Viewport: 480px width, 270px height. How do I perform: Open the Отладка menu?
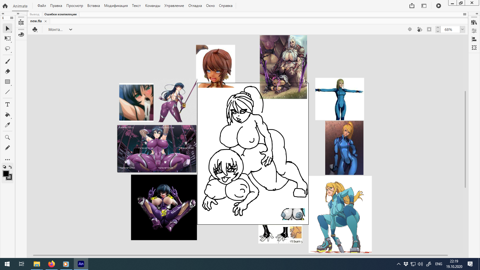coord(195,6)
